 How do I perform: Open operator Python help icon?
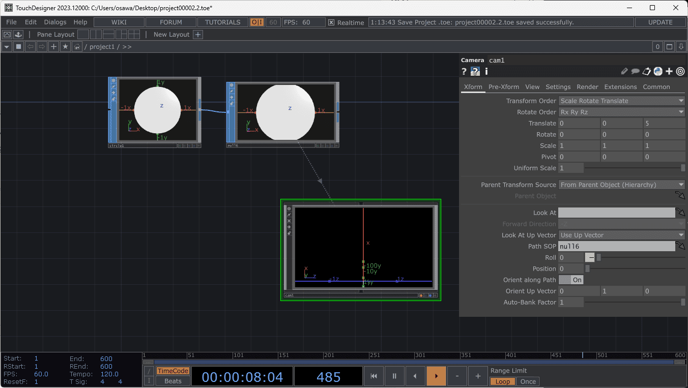tap(475, 72)
